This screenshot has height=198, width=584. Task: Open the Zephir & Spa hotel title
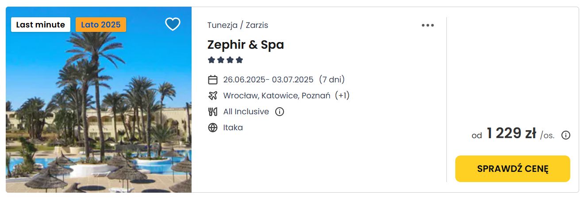pyautogui.click(x=246, y=45)
